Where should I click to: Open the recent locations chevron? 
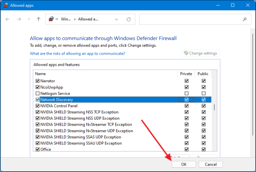pos(28,19)
